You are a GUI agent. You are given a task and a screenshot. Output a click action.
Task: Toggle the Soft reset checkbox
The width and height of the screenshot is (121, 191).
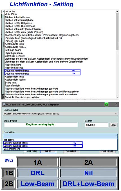pos(25,151)
